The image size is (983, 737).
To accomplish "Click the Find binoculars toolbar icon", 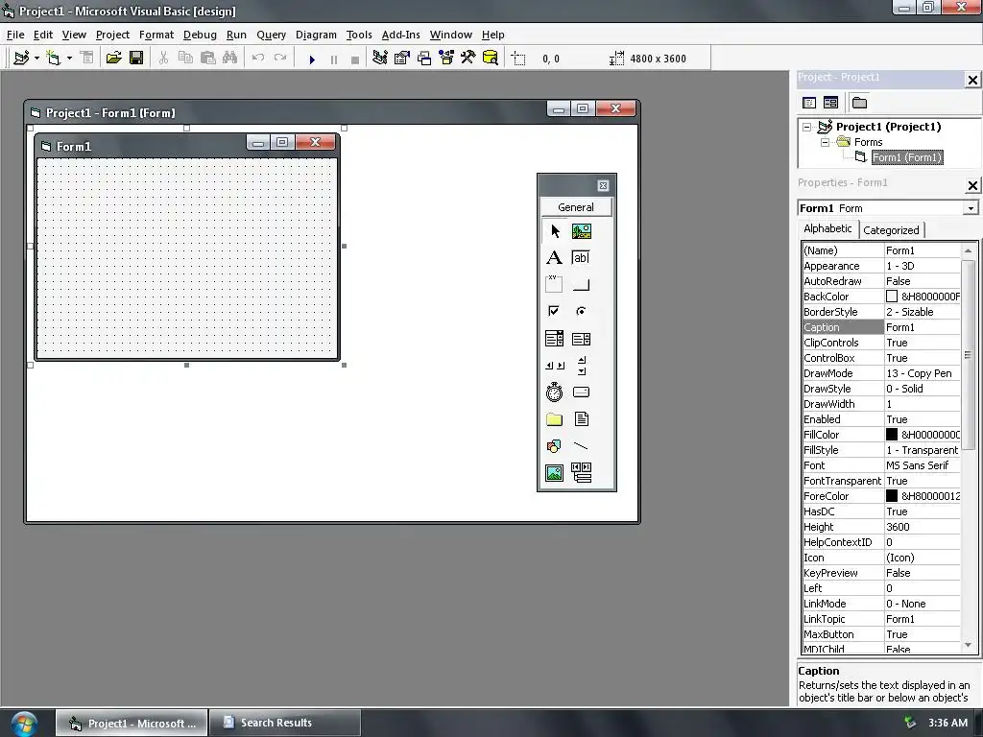I will tap(230, 59).
